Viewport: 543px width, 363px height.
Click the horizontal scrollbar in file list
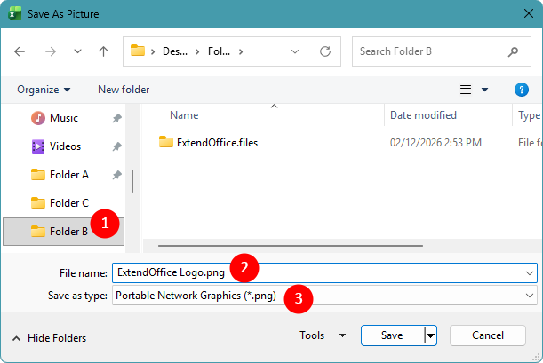tap(291, 246)
